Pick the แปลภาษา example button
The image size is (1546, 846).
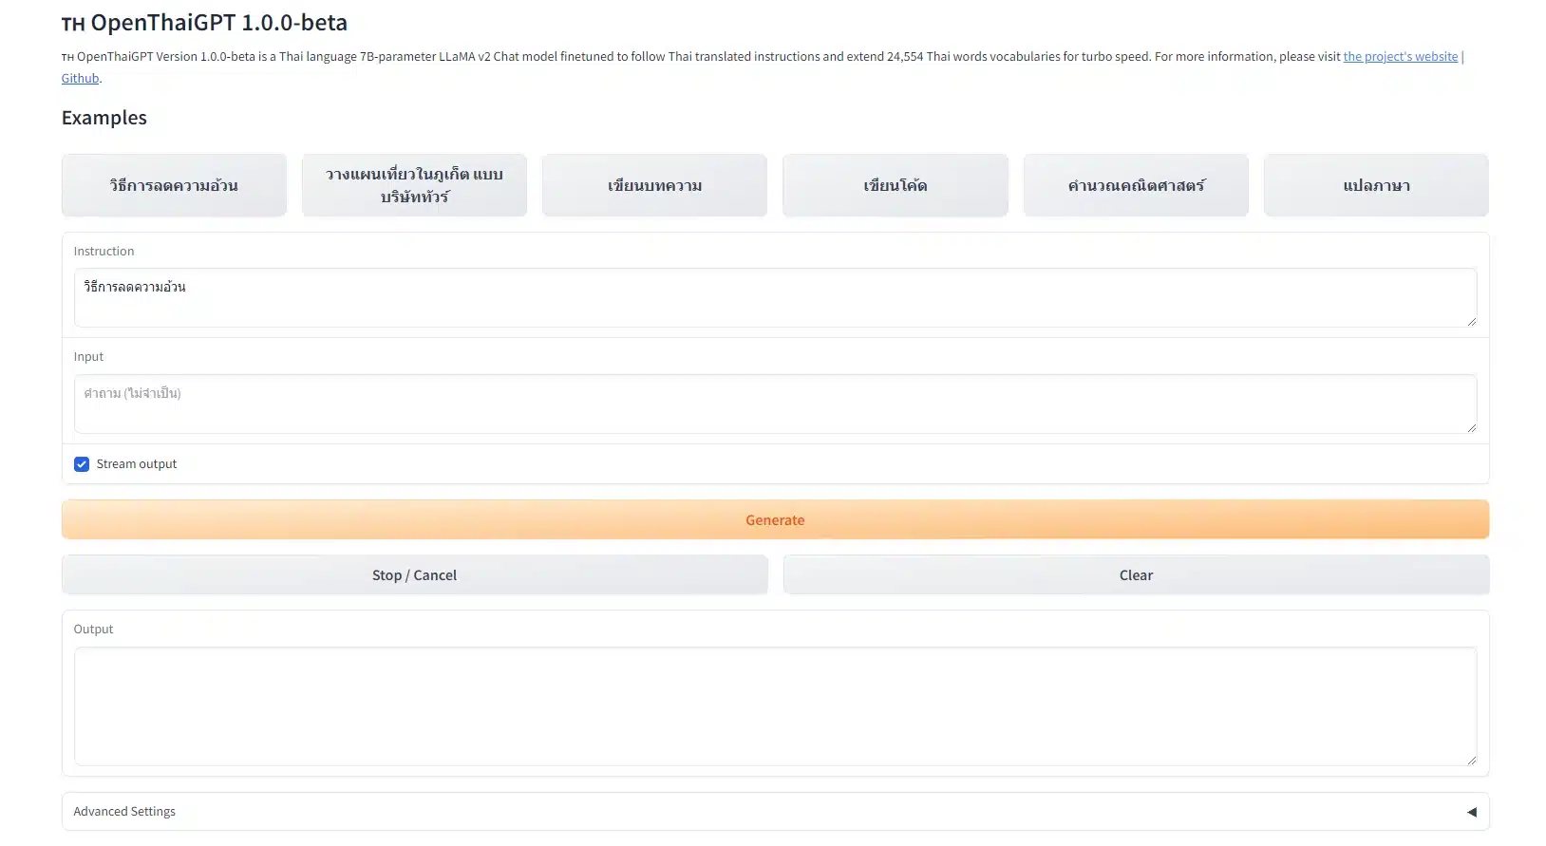click(x=1376, y=185)
